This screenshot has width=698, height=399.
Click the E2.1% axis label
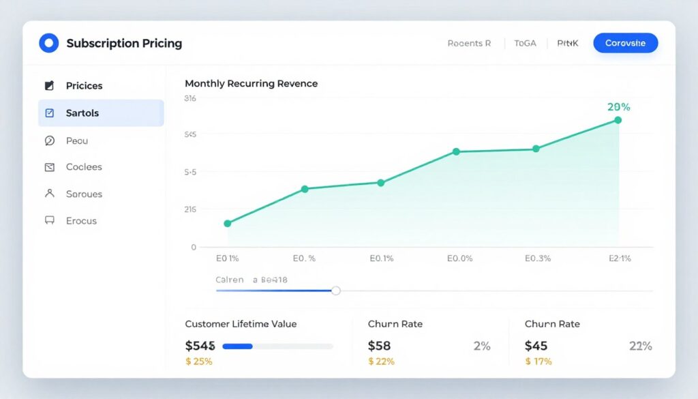(x=620, y=258)
